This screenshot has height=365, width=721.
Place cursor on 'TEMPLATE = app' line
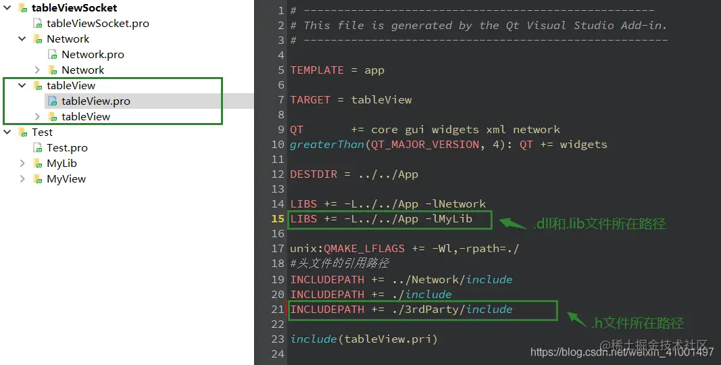(x=337, y=70)
